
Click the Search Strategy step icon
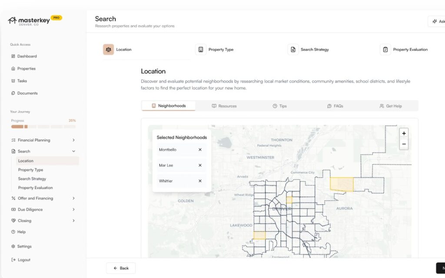(x=293, y=50)
